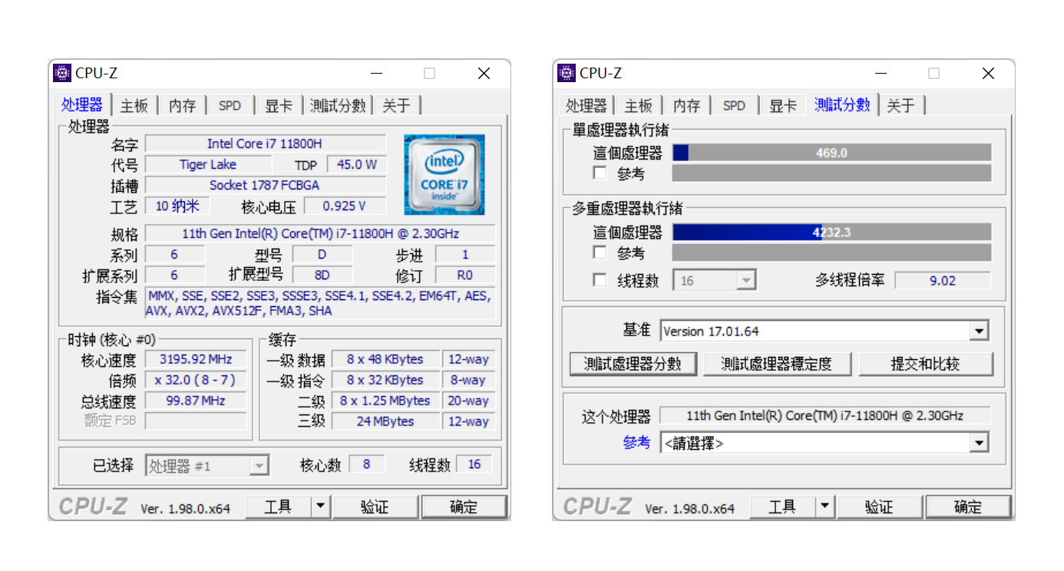Screen dimensions: 1064x571
Task: Go to 关于 tab in left window
Action: [397, 105]
